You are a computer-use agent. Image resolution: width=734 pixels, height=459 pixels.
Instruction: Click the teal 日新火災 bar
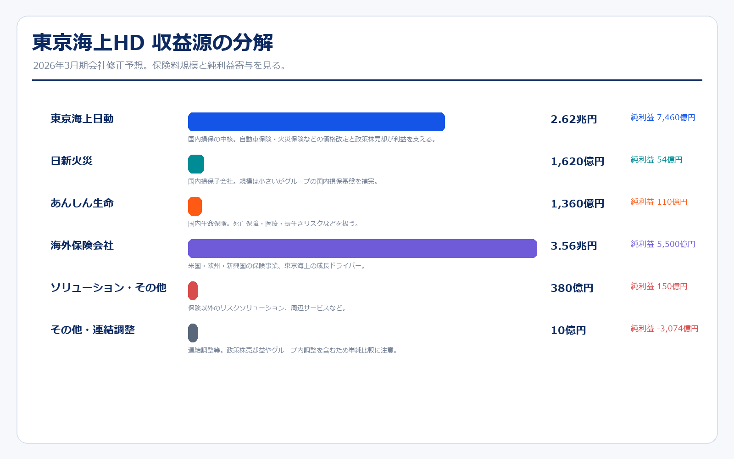point(196,164)
